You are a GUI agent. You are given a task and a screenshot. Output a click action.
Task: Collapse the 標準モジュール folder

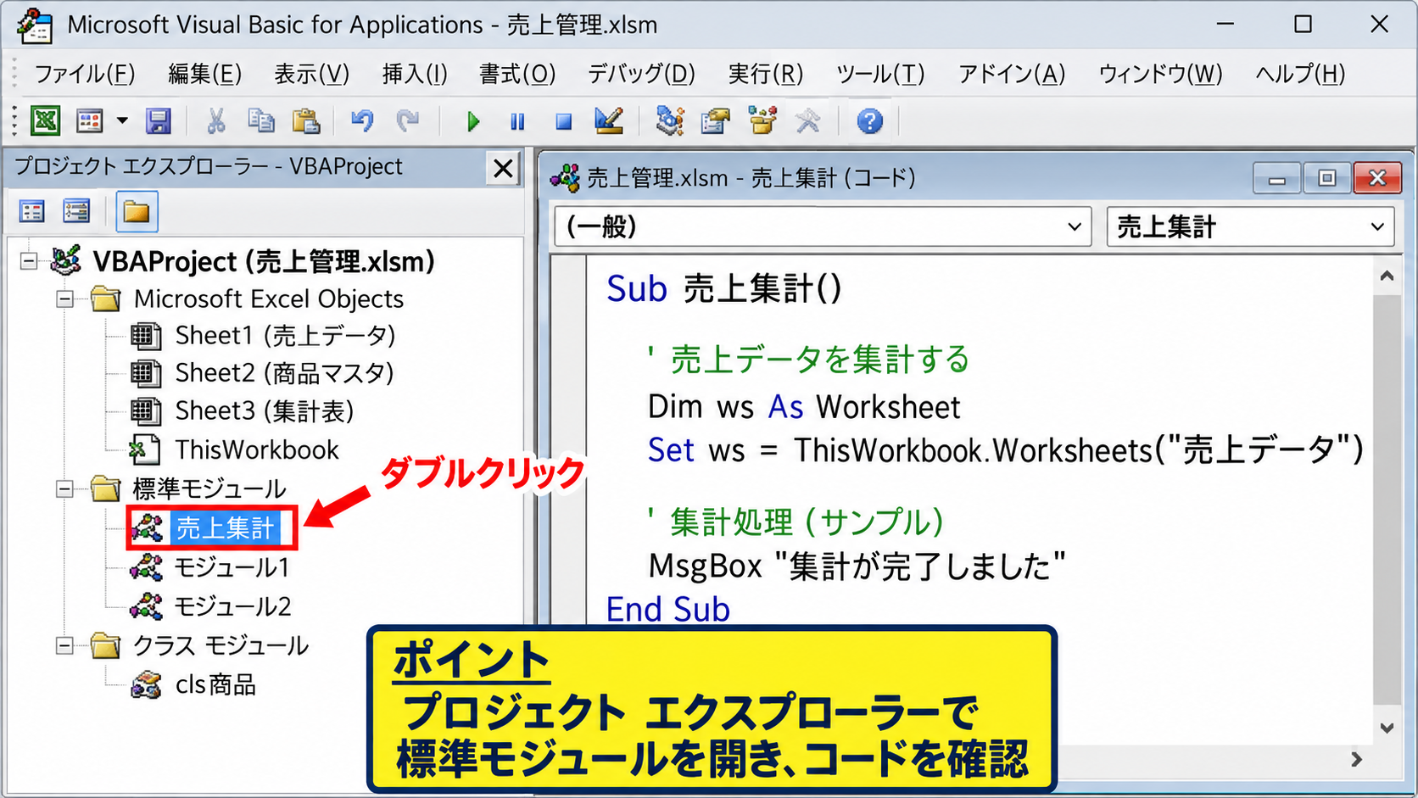pos(65,488)
